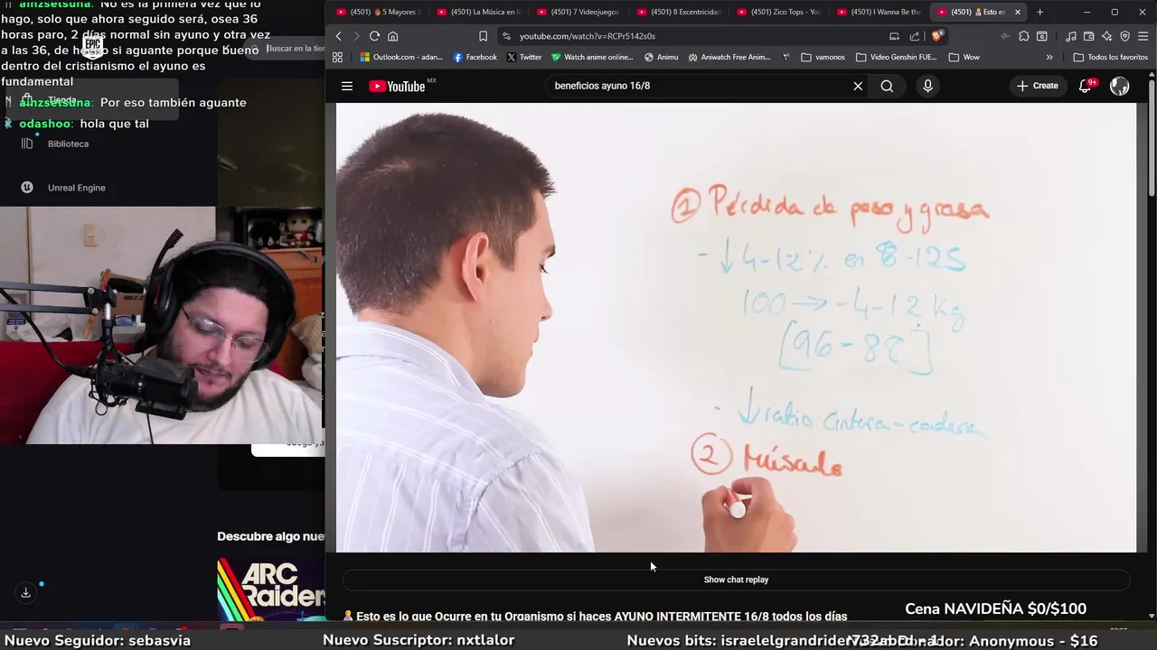Close the active 'Esto es' tab

(1018, 12)
